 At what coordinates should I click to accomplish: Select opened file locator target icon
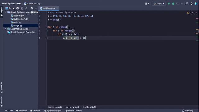coord(17,8)
